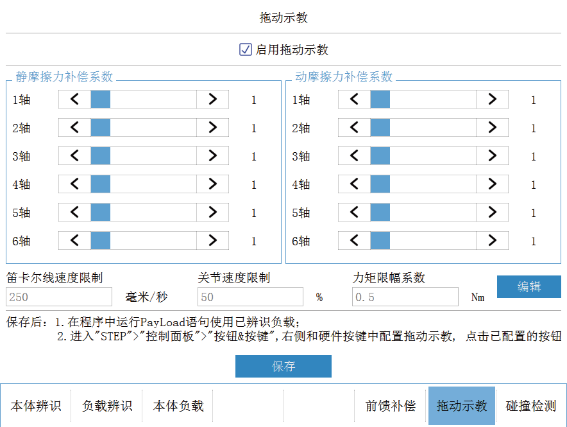Screen dimensions: 567x427
Task: Increase dynamic friction coefficient for 3轴
Action: click(492, 155)
